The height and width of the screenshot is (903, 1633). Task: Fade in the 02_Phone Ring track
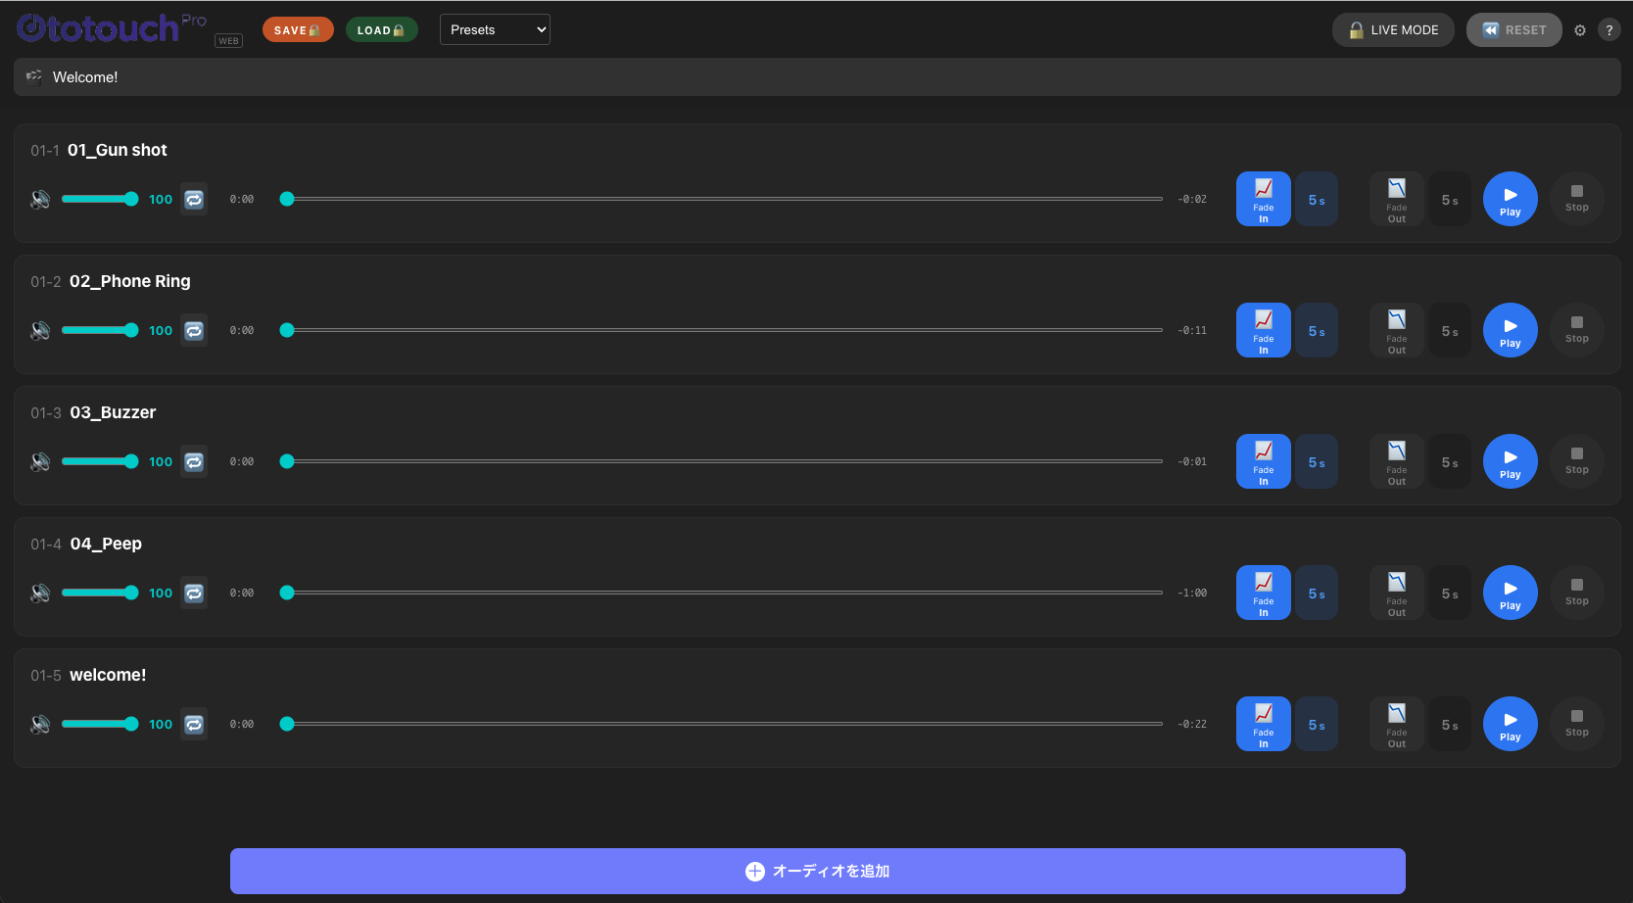tap(1264, 330)
